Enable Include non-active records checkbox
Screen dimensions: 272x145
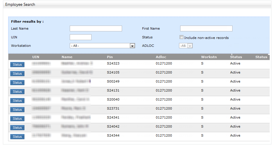pyautogui.click(x=182, y=37)
